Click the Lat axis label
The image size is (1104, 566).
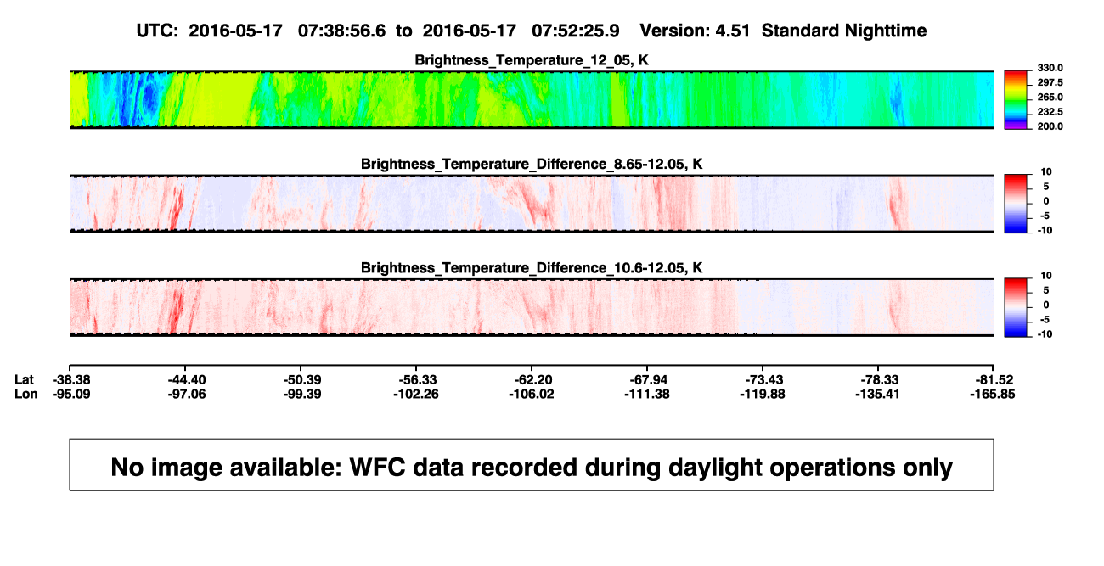[x=25, y=379]
